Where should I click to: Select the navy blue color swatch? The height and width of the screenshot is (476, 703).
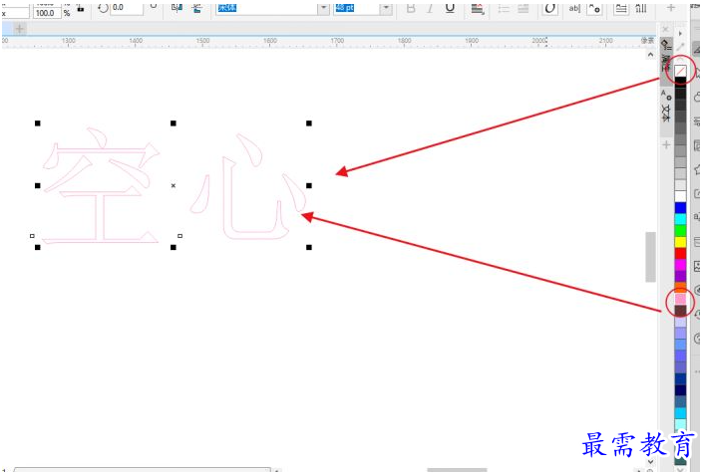(x=681, y=390)
